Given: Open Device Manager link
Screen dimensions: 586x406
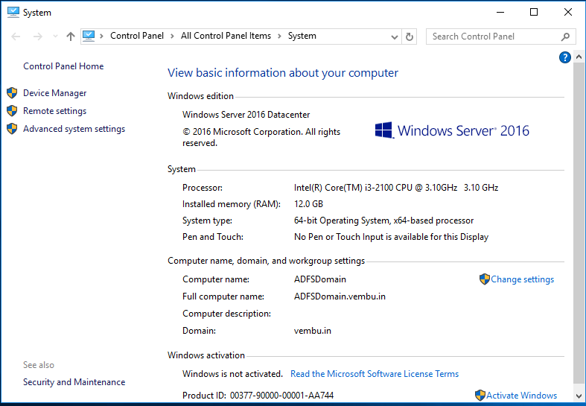Looking at the screenshot, I should (54, 93).
